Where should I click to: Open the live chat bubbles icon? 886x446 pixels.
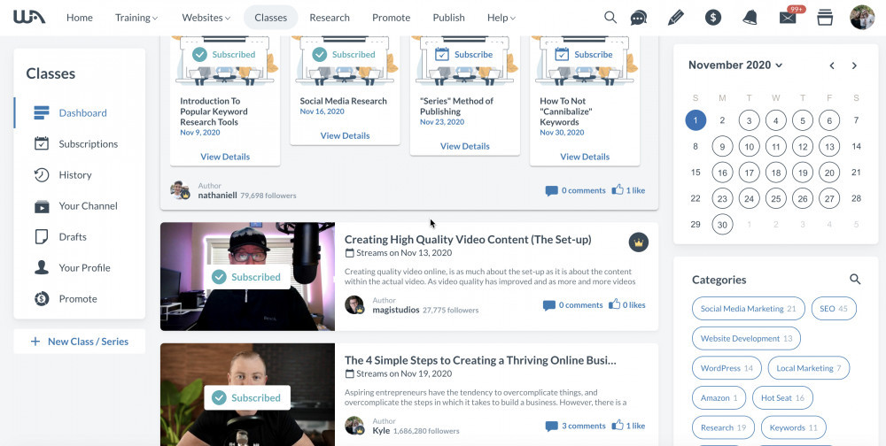639,18
